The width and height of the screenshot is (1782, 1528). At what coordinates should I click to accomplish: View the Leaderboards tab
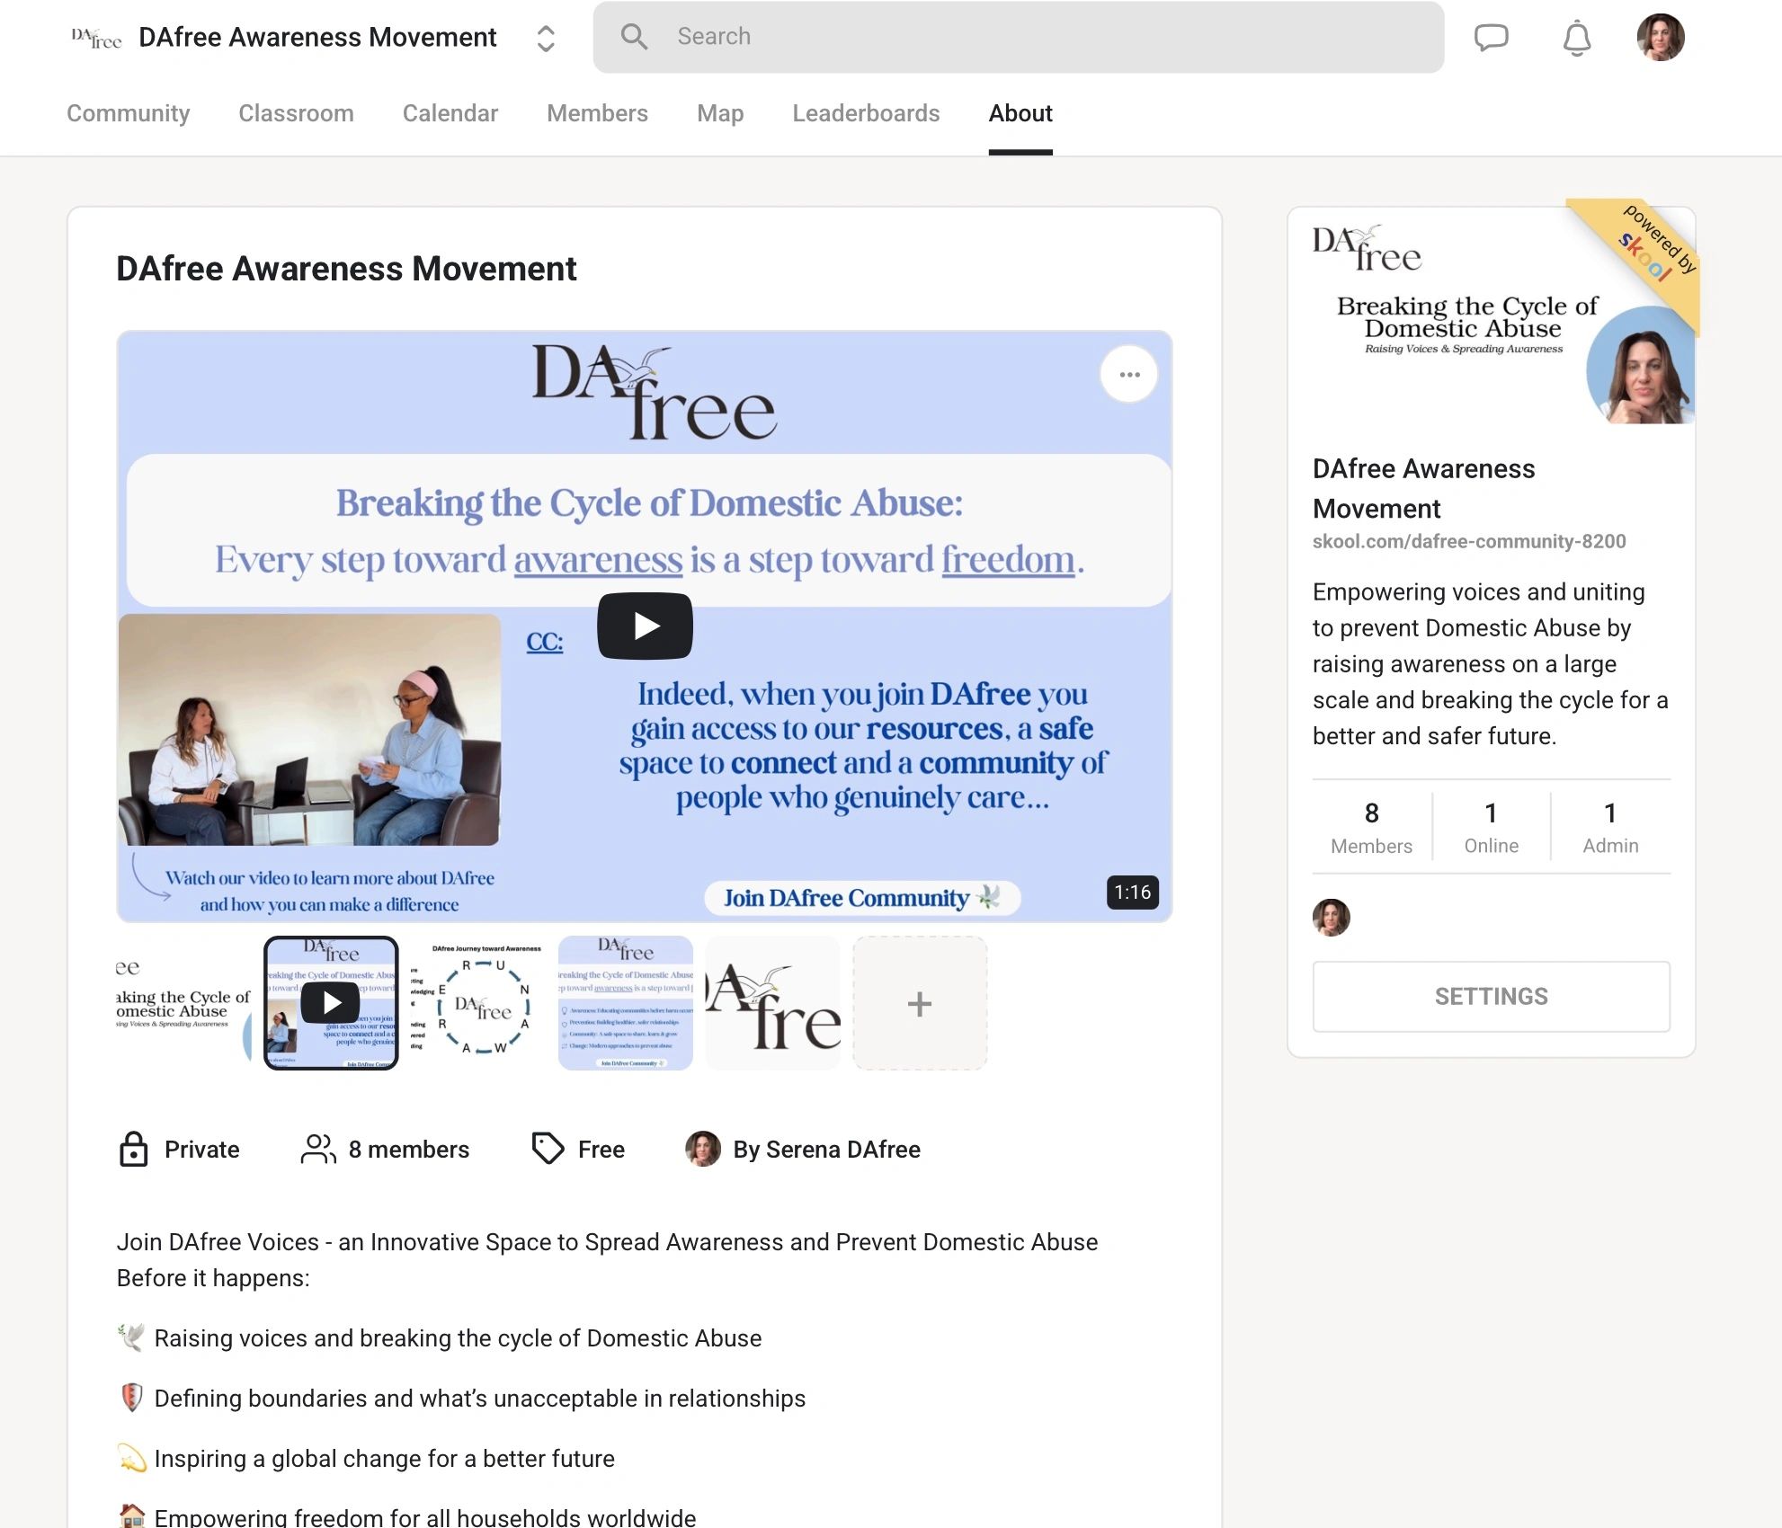point(866,113)
